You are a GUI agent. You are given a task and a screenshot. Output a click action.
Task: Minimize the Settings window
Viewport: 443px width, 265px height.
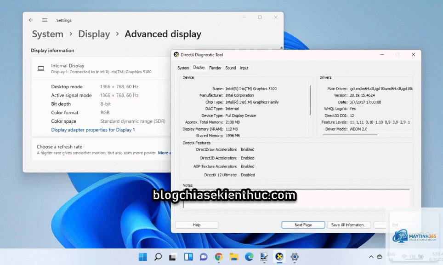click(x=244, y=17)
